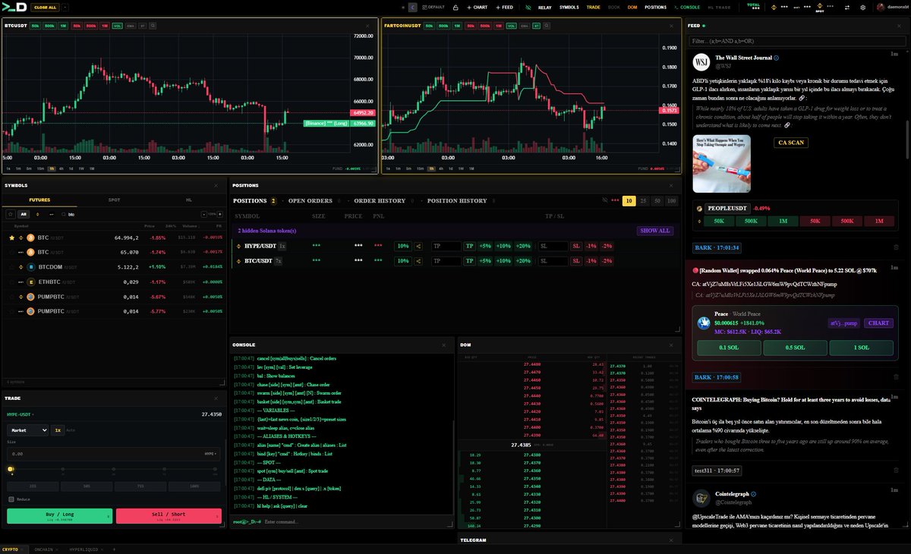The image size is (911, 554).
Task: Click the +10% TP button on HYPE/USDT
Action: point(503,246)
